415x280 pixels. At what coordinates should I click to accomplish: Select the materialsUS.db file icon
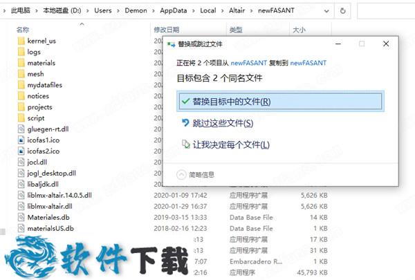[21, 228]
